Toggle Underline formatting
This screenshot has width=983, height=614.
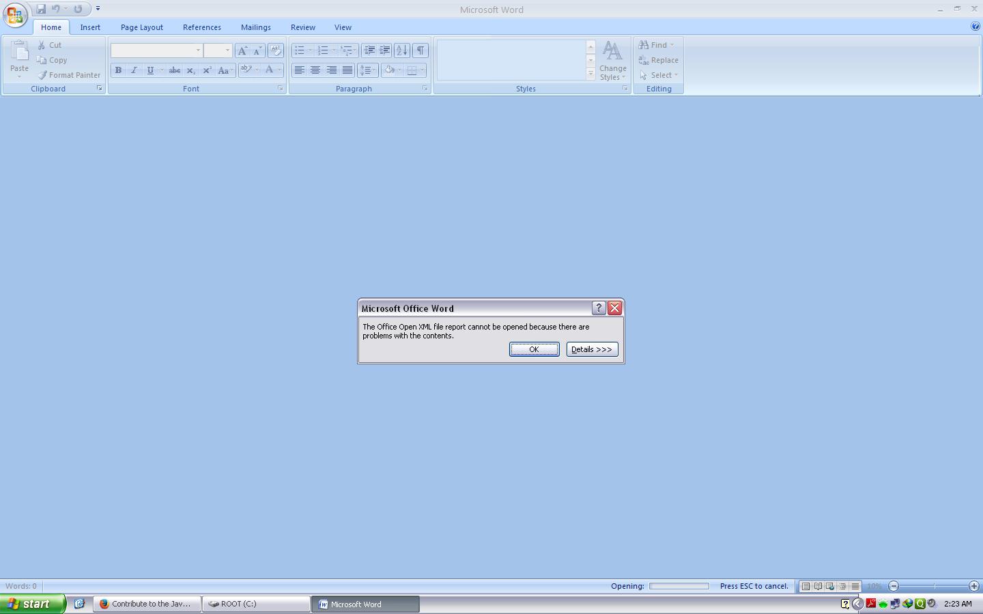tap(150, 70)
